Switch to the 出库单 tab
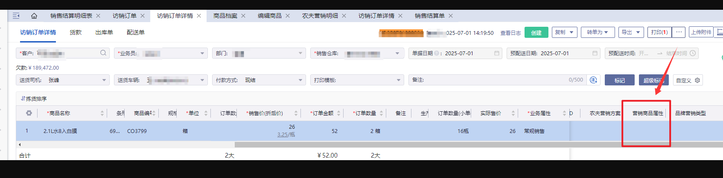This screenshot has height=178, width=723. pyautogui.click(x=104, y=32)
